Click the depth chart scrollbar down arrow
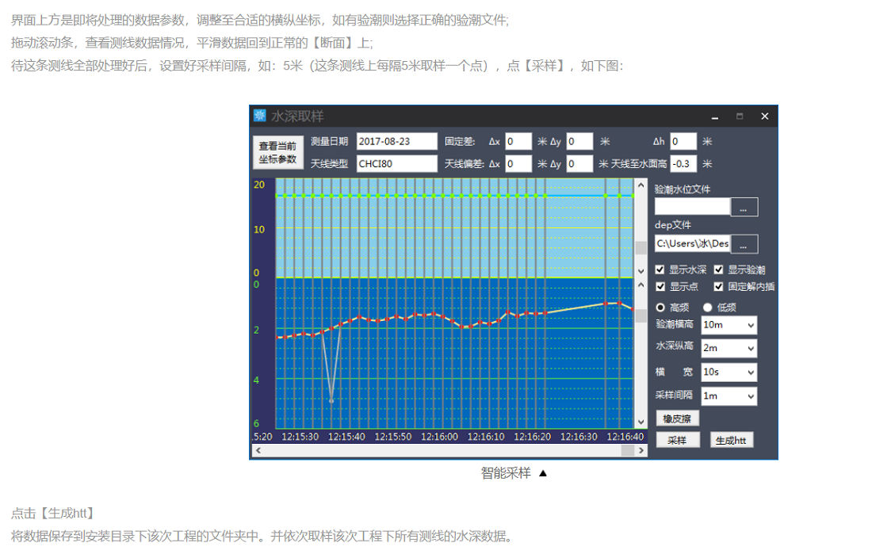Viewport: 872px width, 558px height. pyautogui.click(x=641, y=423)
